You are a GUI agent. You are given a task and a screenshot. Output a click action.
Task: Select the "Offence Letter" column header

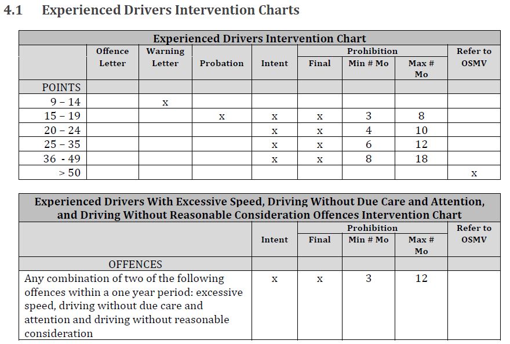point(112,57)
